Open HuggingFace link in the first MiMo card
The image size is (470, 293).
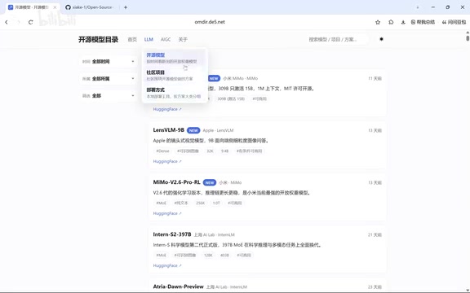[x=167, y=109]
